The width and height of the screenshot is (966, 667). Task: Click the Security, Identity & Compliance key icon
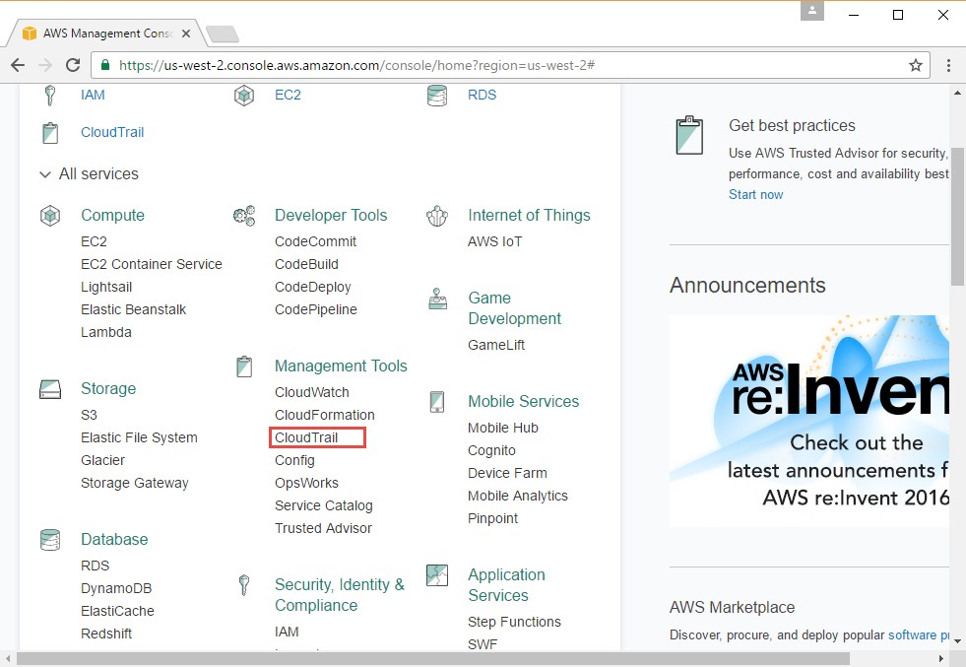pyautogui.click(x=244, y=585)
